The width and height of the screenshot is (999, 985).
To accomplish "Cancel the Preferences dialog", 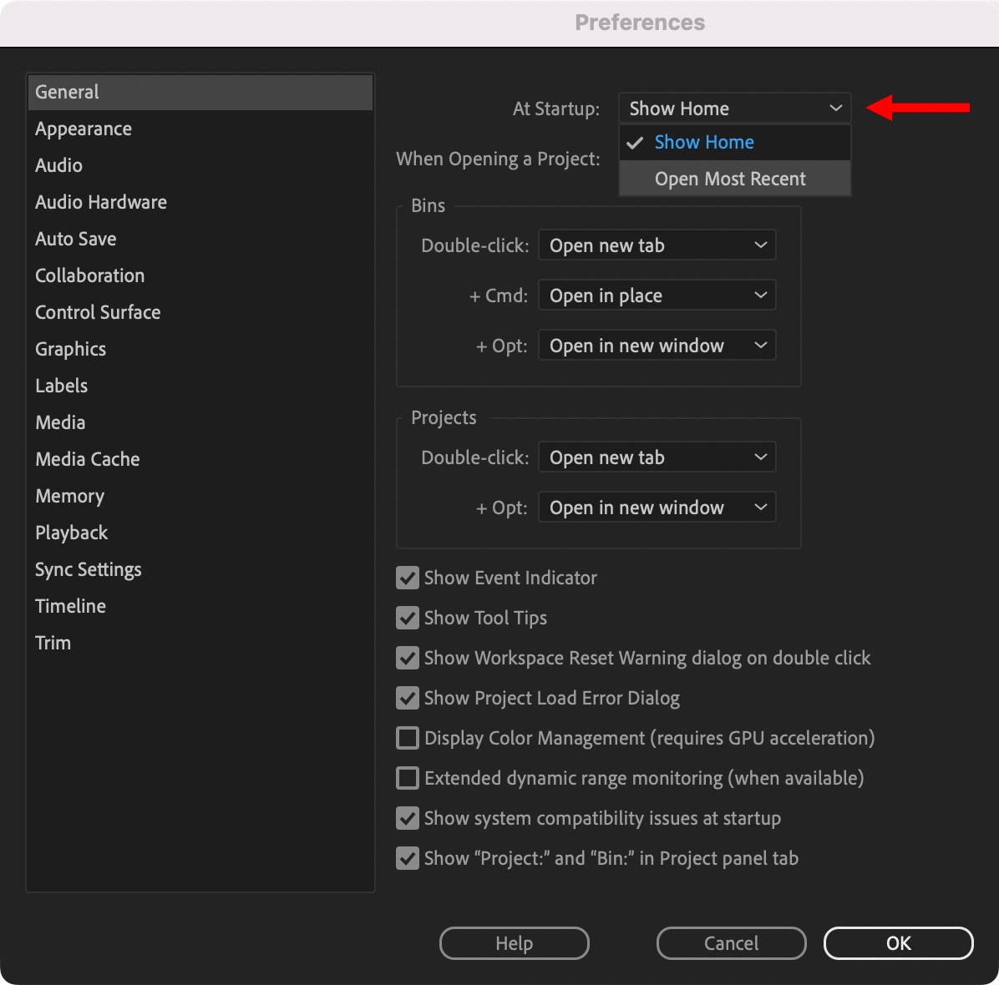I will (x=732, y=943).
